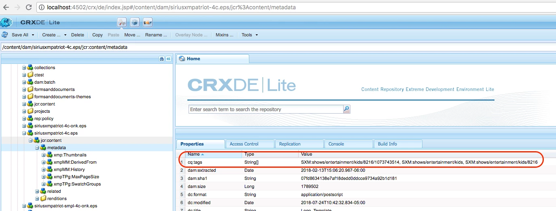Sort by the Name column header
Viewport: 556px width, 211px height.
[213, 154]
